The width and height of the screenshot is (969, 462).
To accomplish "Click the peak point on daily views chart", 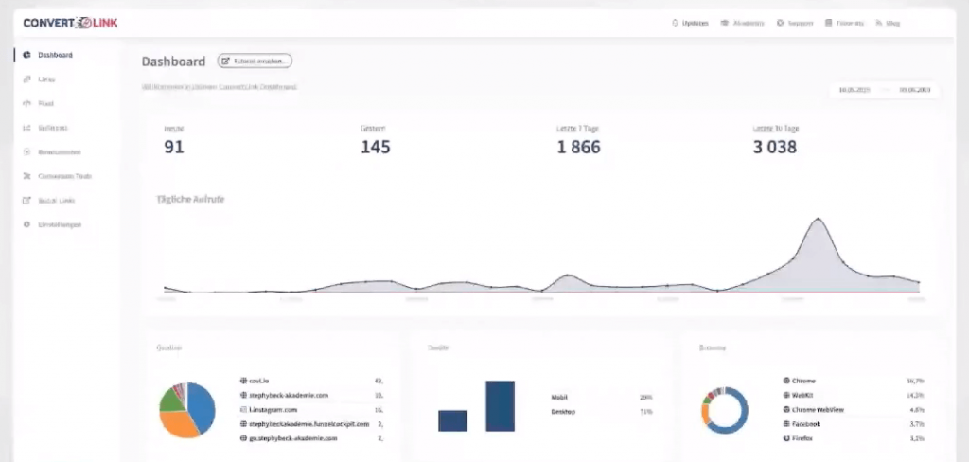I will pos(818,219).
